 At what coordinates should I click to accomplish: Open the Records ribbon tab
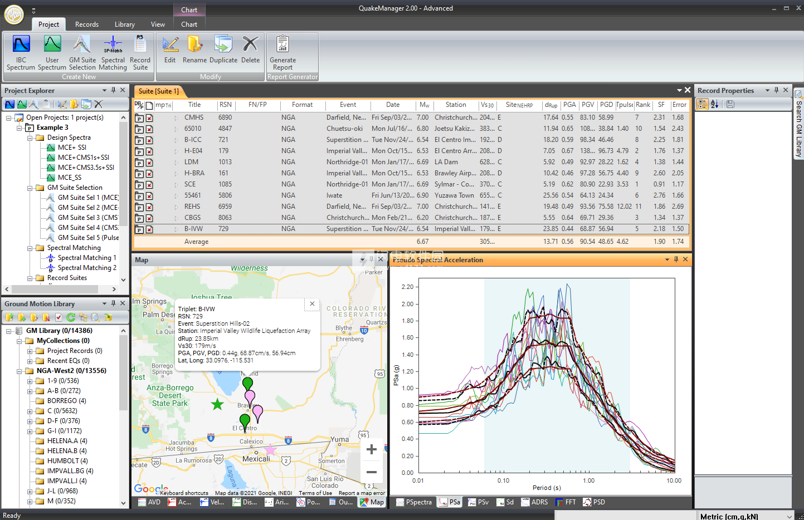click(87, 24)
